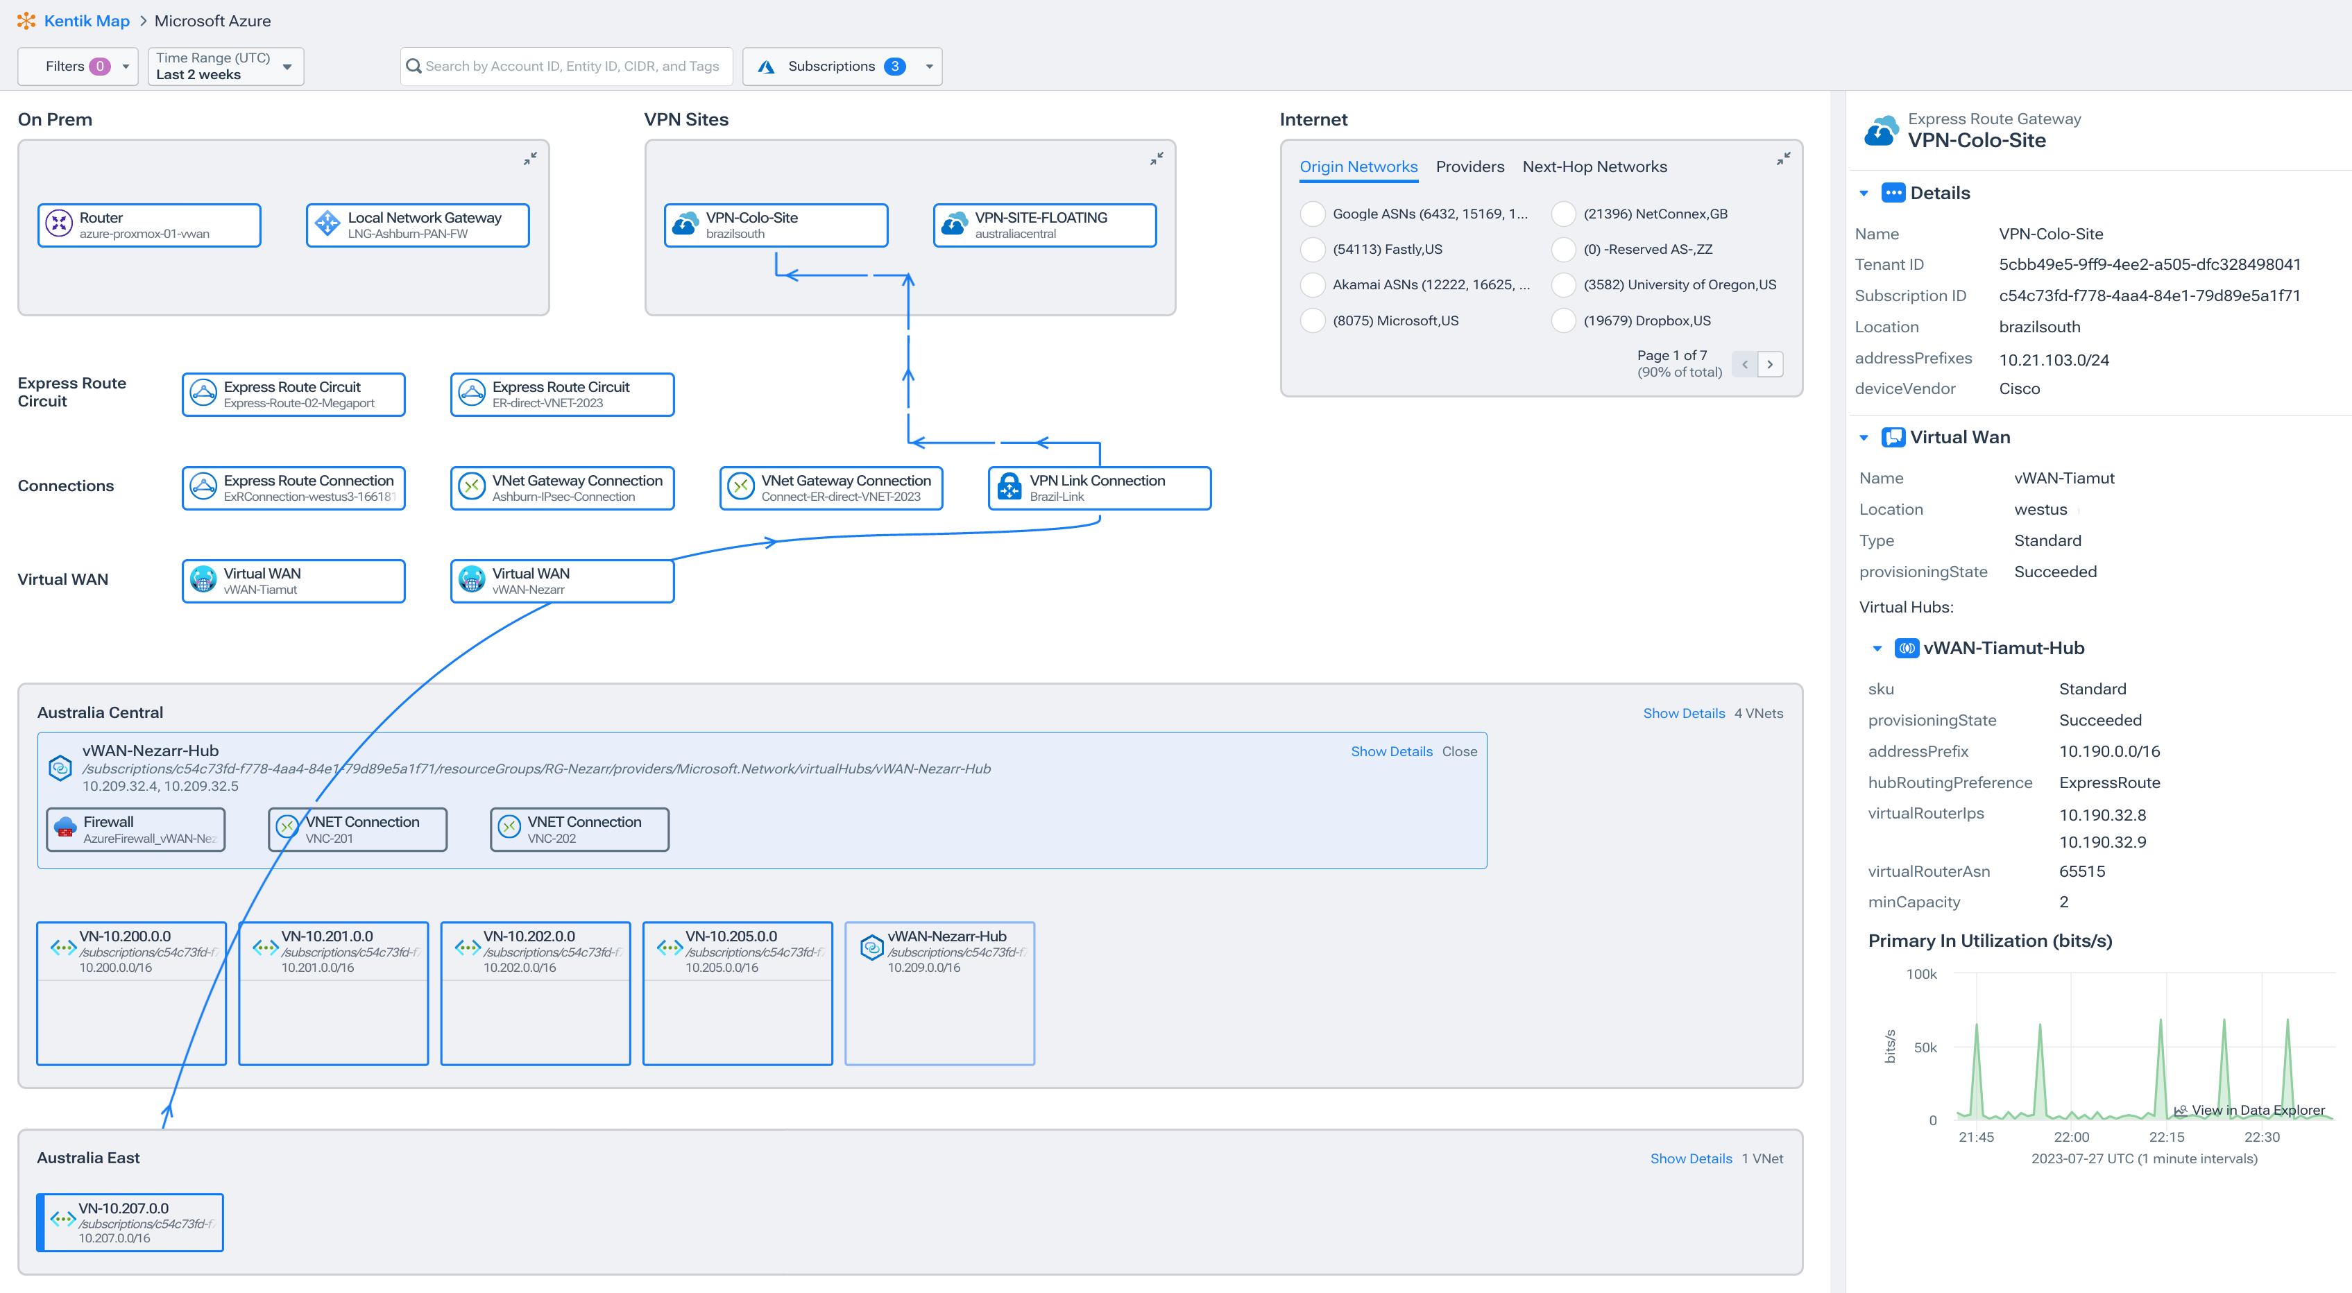This screenshot has width=2352, height=1293.
Task: Open the Subscriptions dropdown arrow
Action: click(x=928, y=66)
